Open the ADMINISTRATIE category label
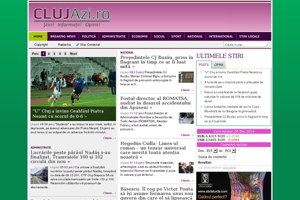This screenshot has width=300, height=200. pos(40,147)
